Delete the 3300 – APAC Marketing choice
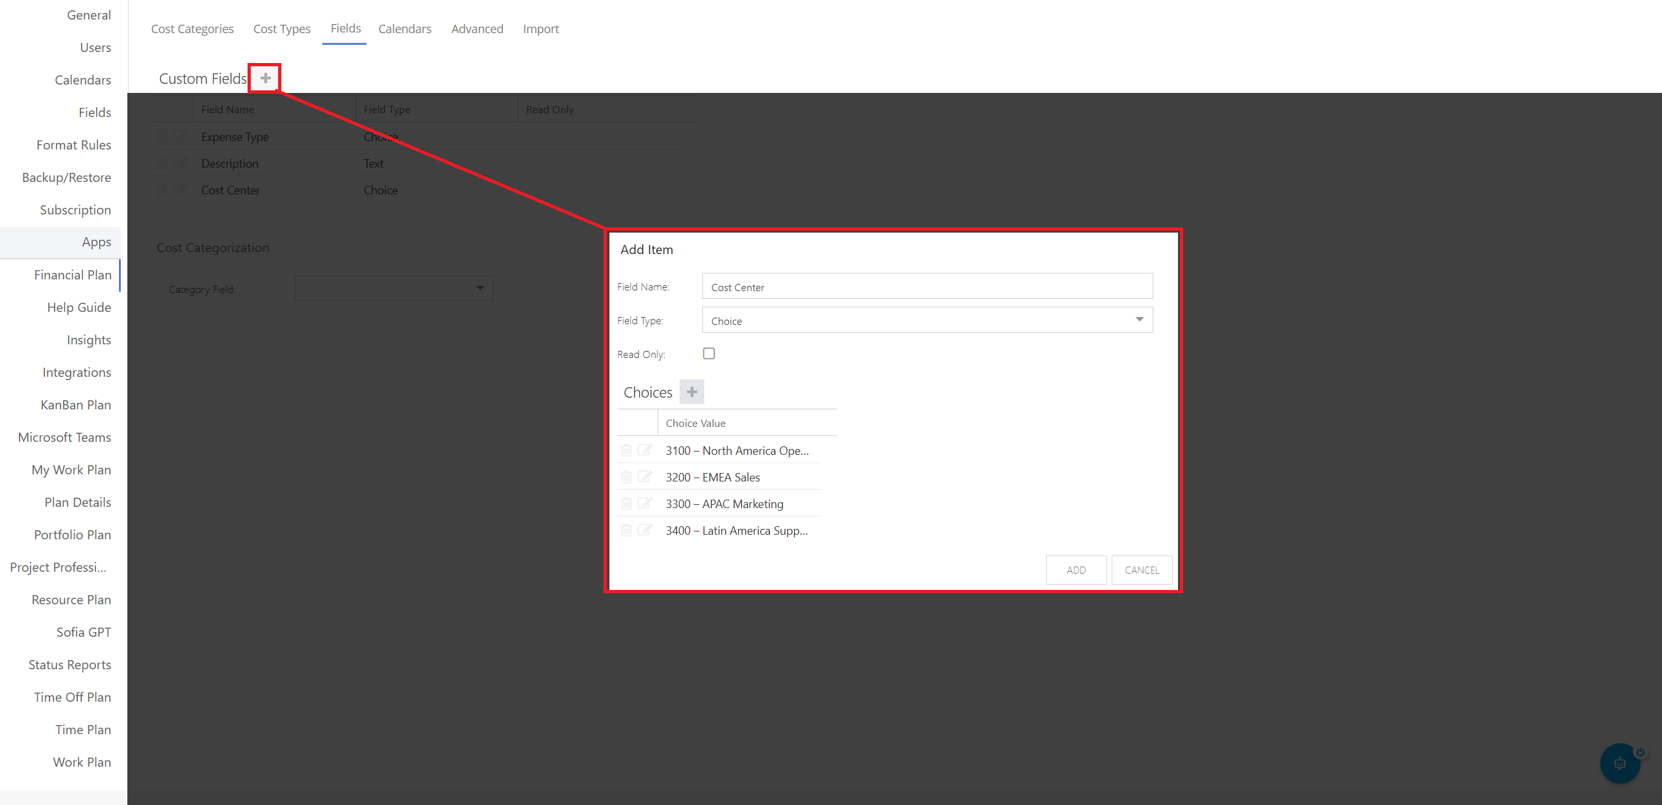The width and height of the screenshot is (1662, 805). 626,504
